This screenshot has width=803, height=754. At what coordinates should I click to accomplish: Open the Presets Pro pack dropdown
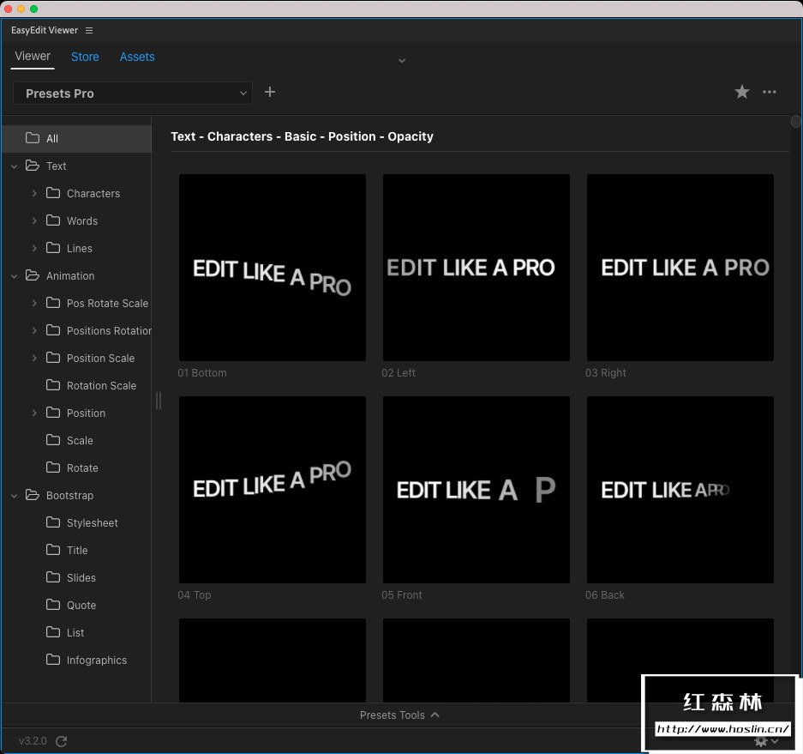pos(133,93)
